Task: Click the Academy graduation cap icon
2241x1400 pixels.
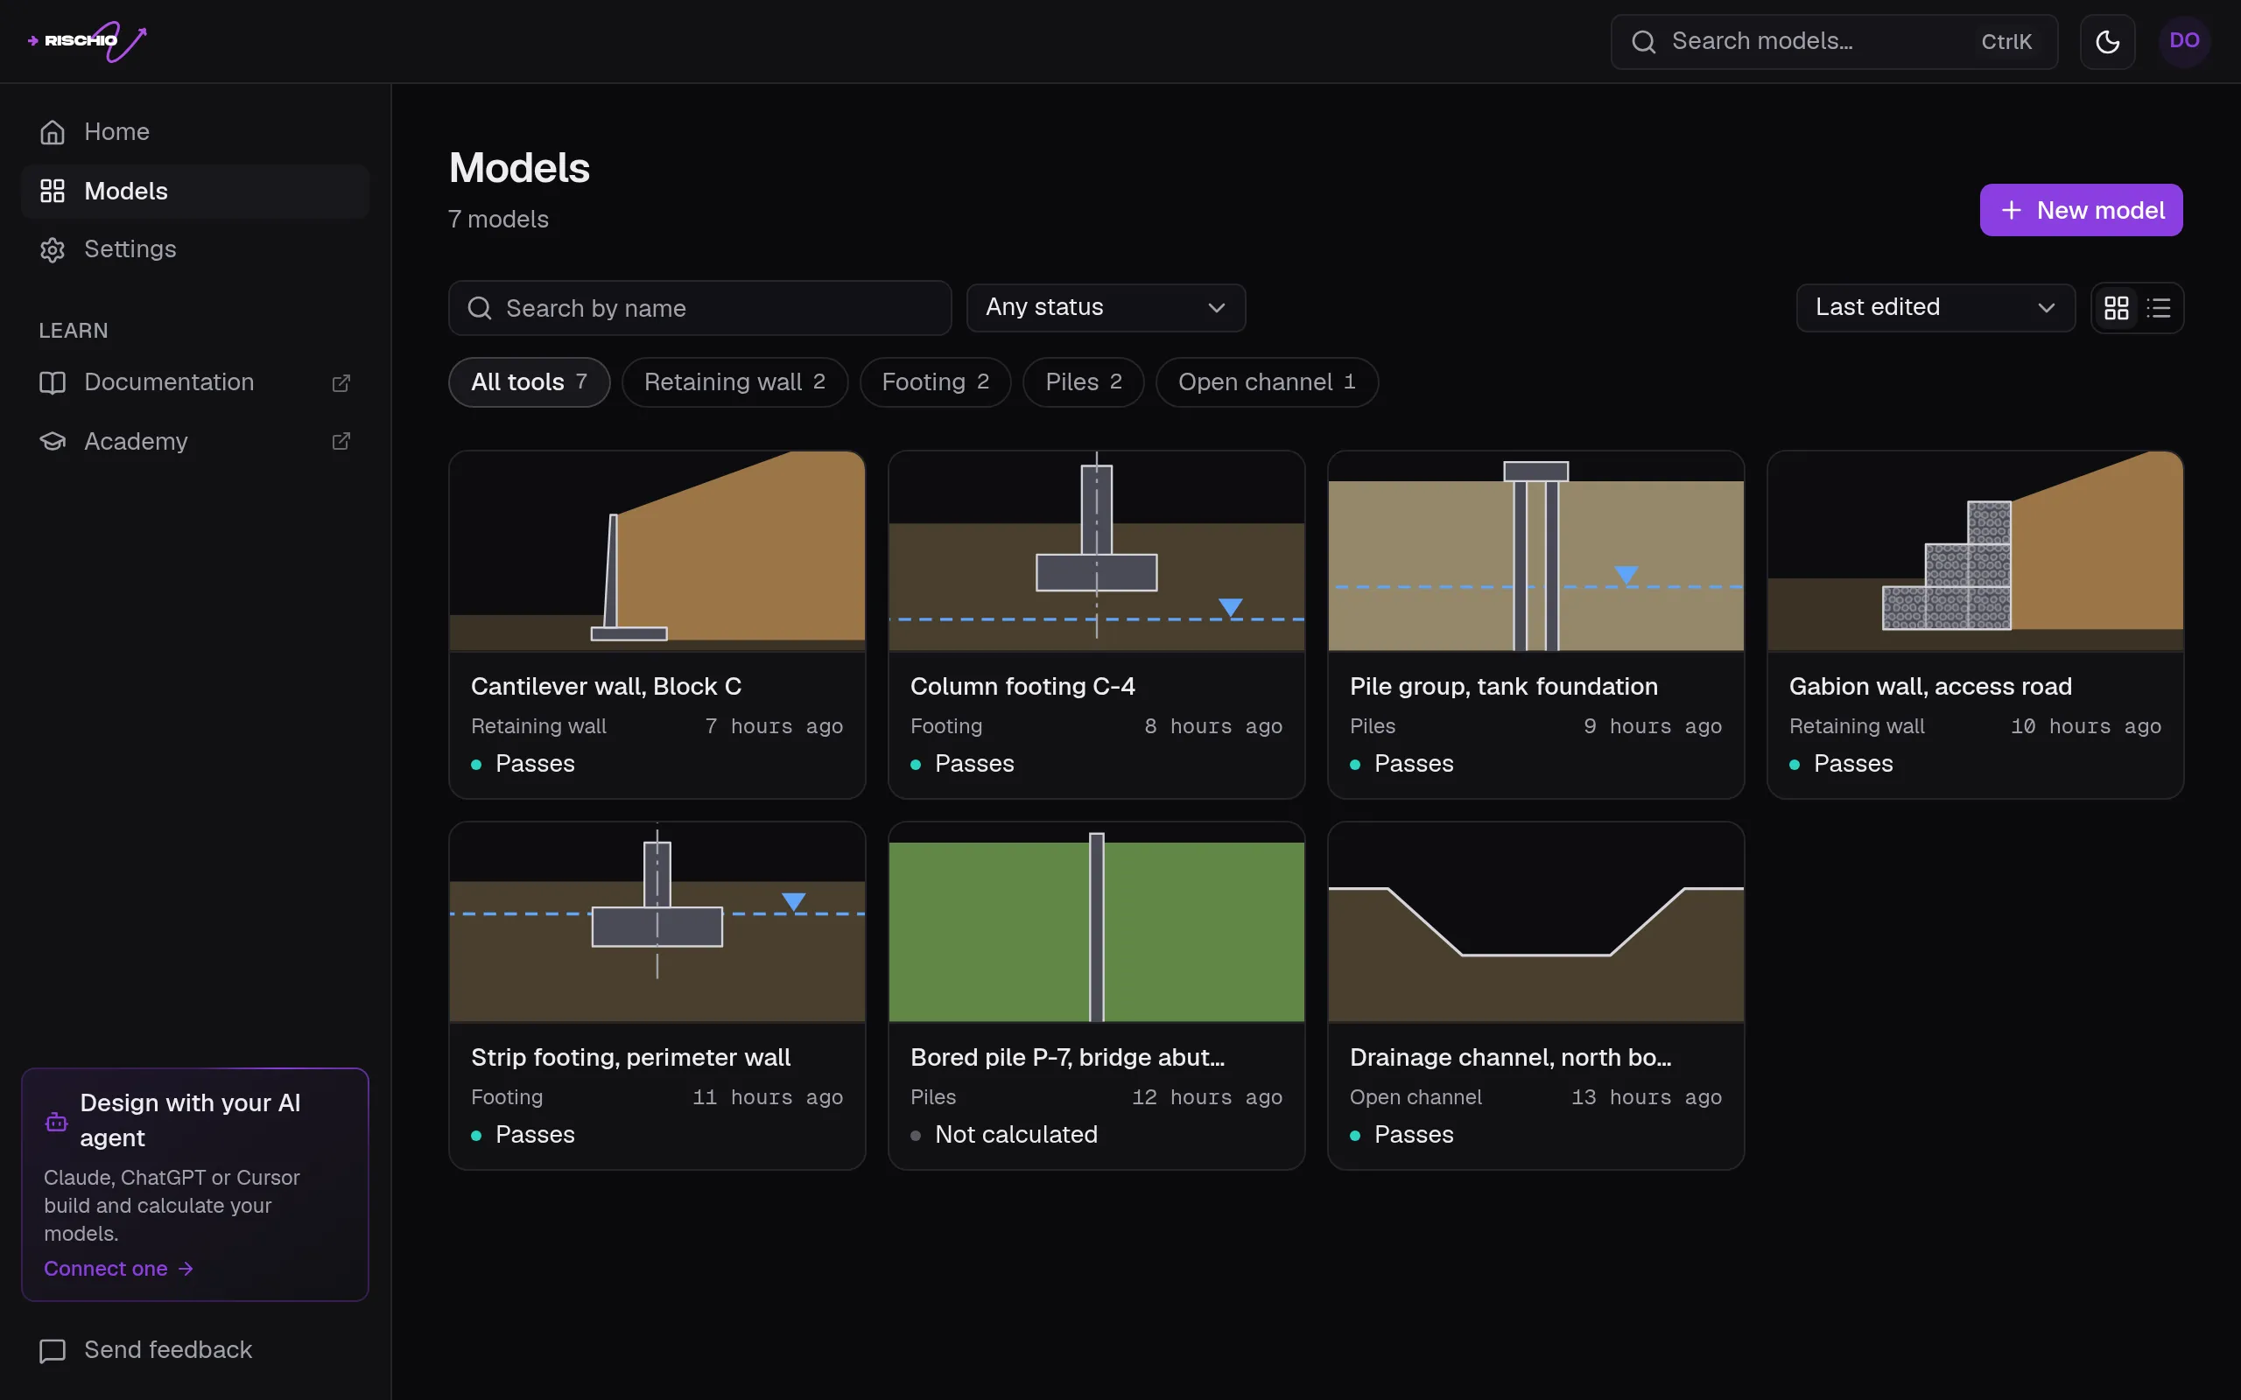Action: coord(53,442)
